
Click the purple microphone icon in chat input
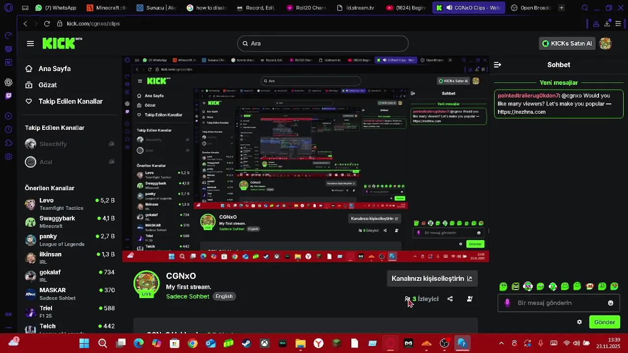(507, 303)
